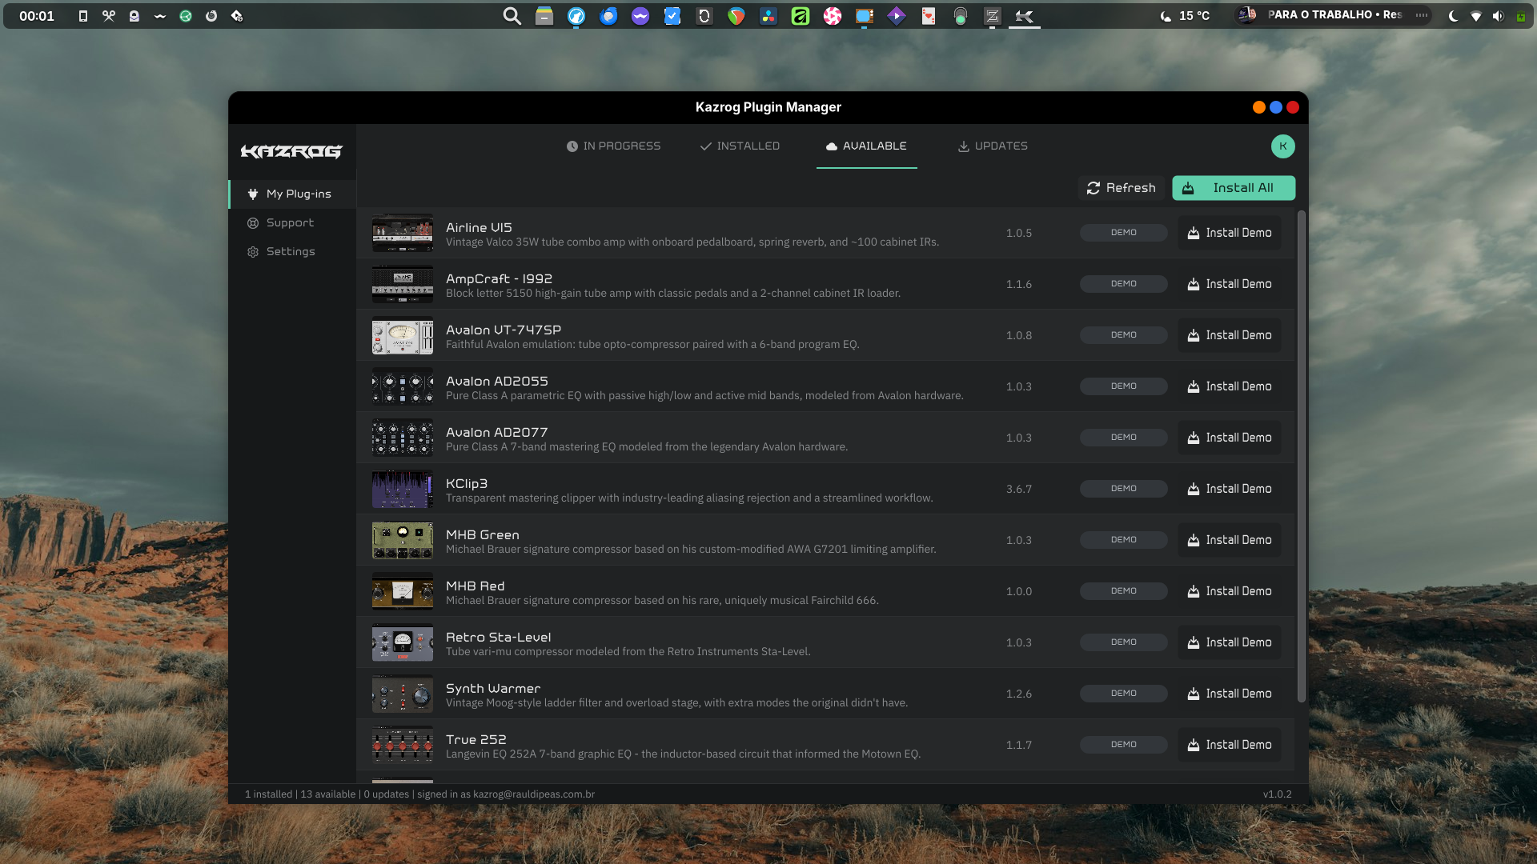Install the Airline V15 demo
This screenshot has height=864, width=1537.
click(1229, 233)
